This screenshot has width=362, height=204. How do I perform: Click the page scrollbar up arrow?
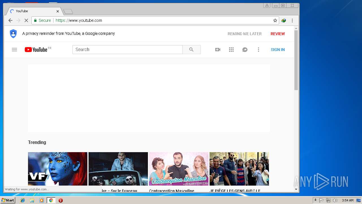pos(296,28)
